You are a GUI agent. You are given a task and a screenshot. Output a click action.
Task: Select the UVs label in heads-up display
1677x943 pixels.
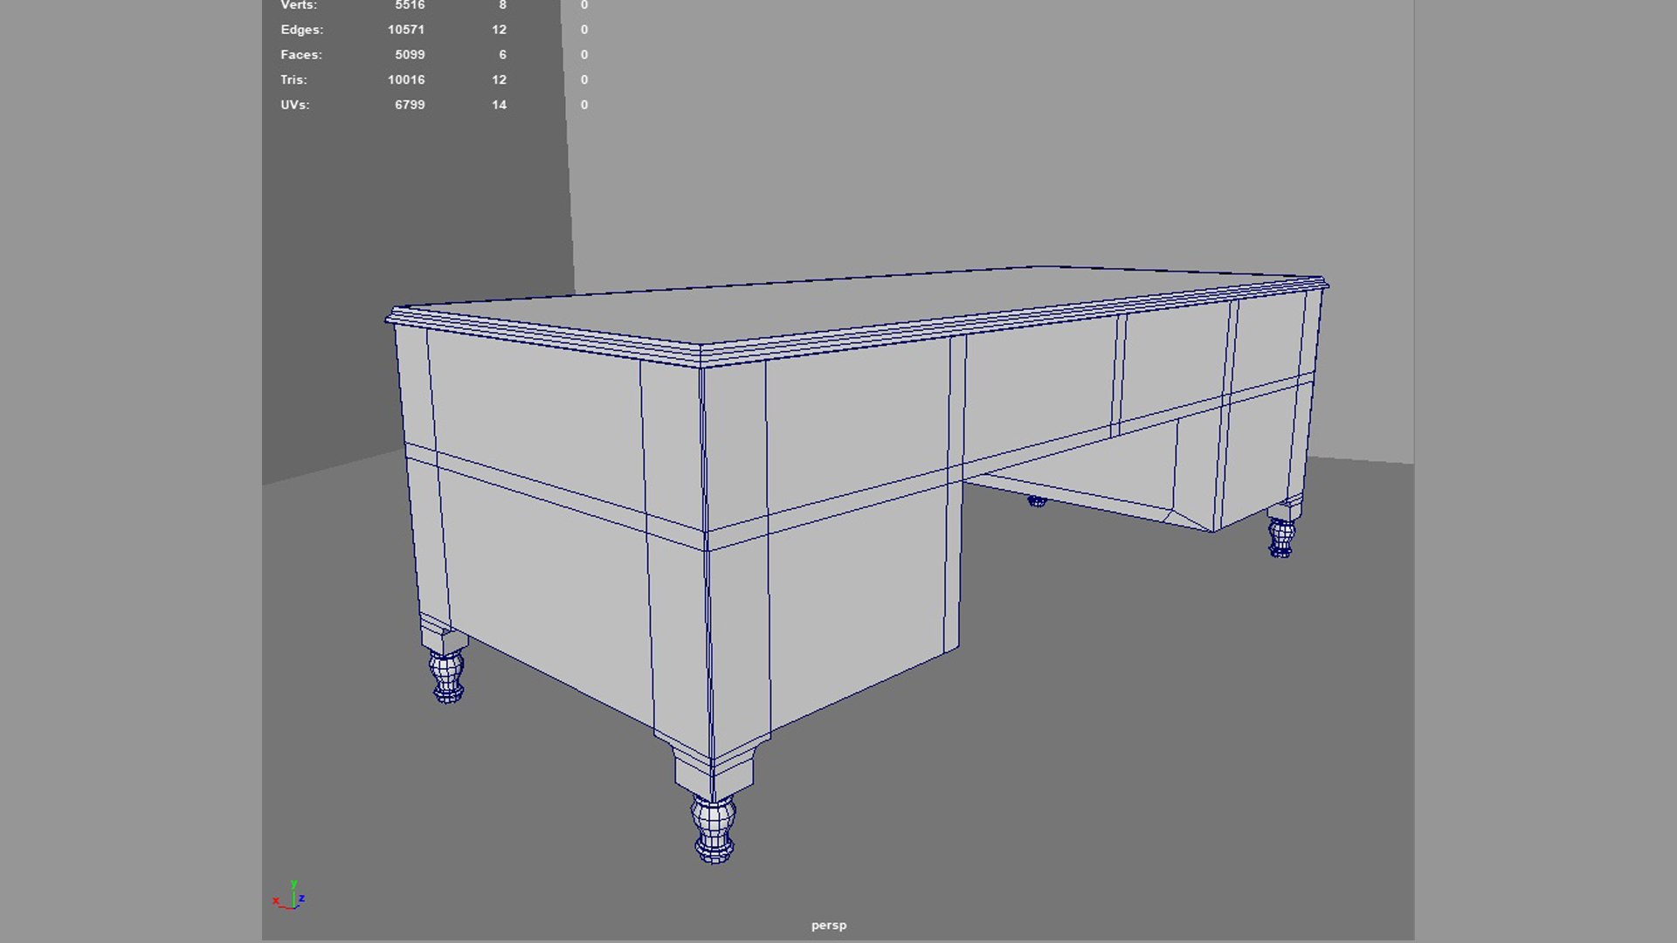294,105
